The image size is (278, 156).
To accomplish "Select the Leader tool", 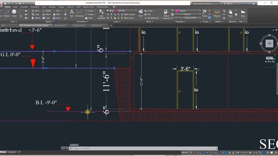I will (89, 14).
